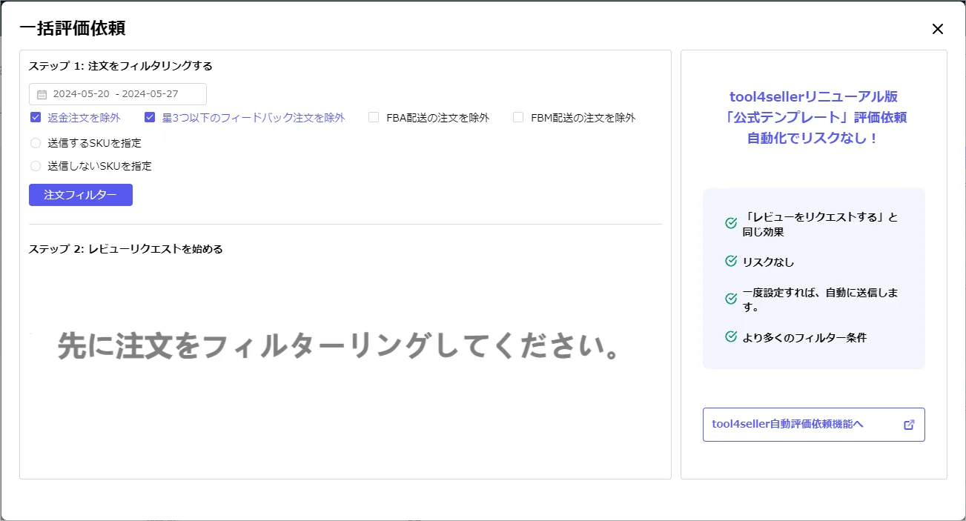Click external link icon on tool4seller button

pos(909,425)
